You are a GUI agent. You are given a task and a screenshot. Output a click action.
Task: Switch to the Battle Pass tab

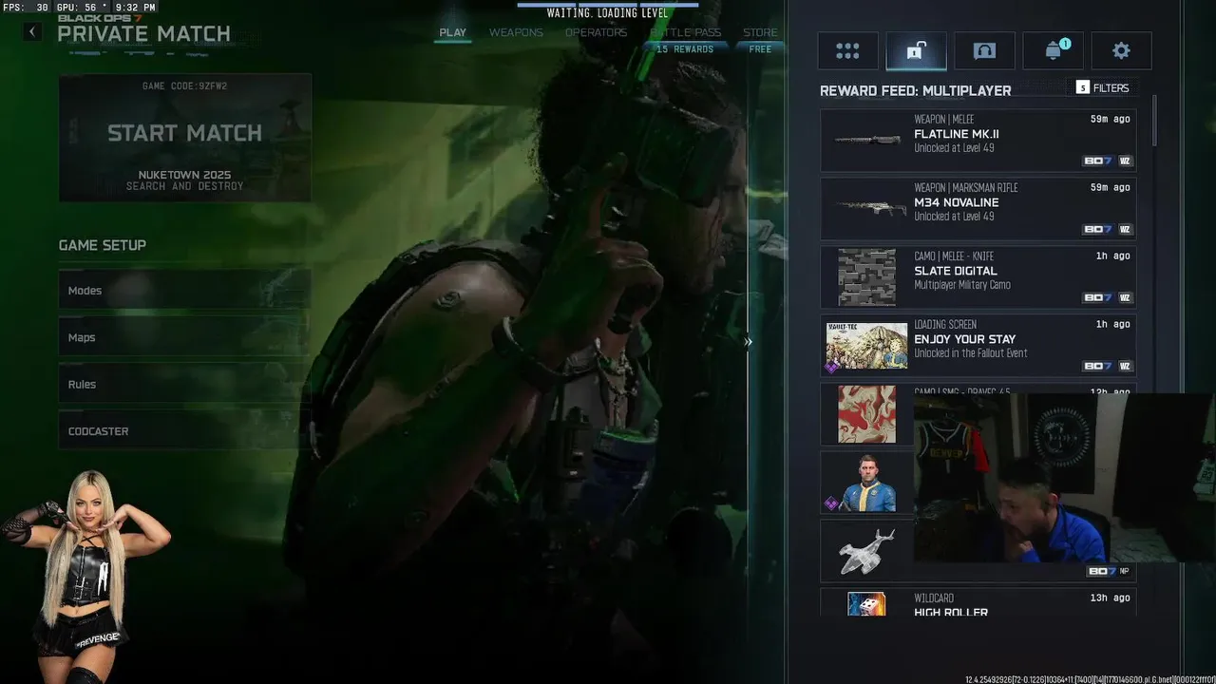685,32
